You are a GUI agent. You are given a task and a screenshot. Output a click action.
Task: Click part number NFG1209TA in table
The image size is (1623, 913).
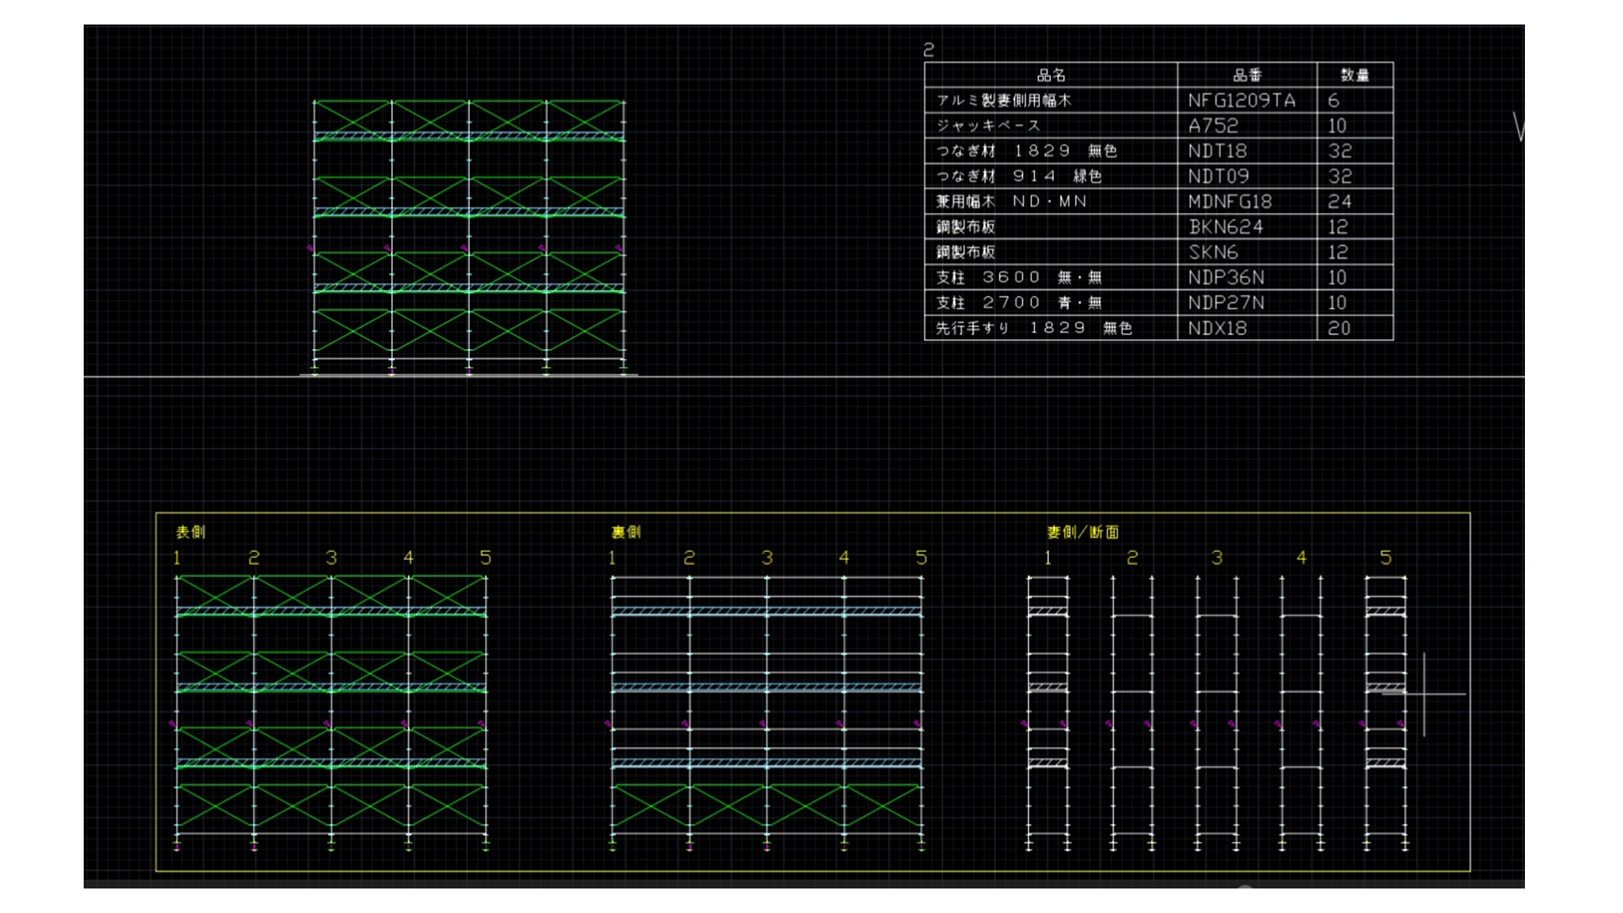coord(1241,101)
